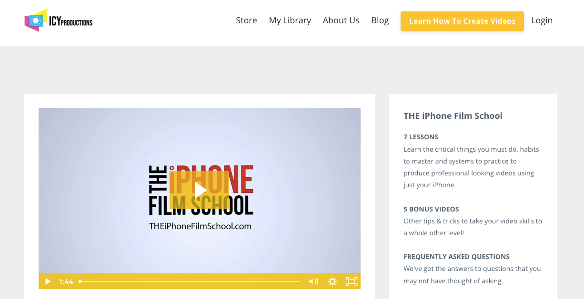Open video settings gear
The image size is (584, 299).
click(x=332, y=281)
